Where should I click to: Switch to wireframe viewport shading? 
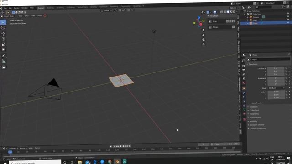pos(225,12)
